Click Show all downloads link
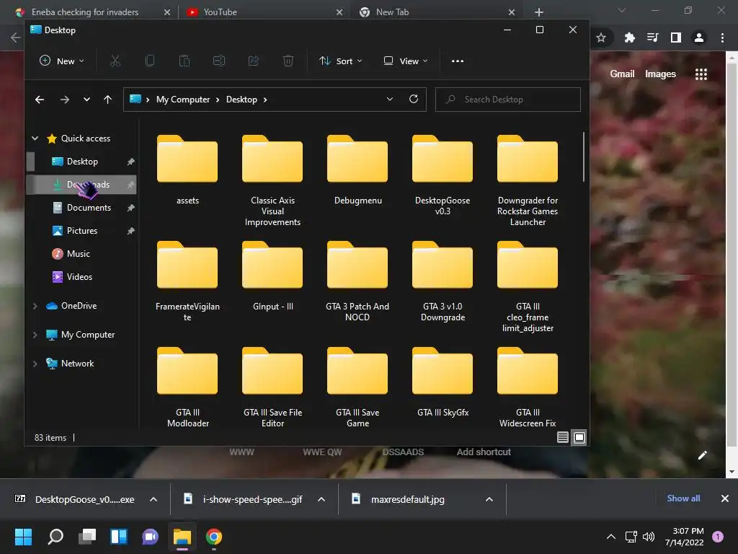The width and height of the screenshot is (738, 554). click(683, 498)
